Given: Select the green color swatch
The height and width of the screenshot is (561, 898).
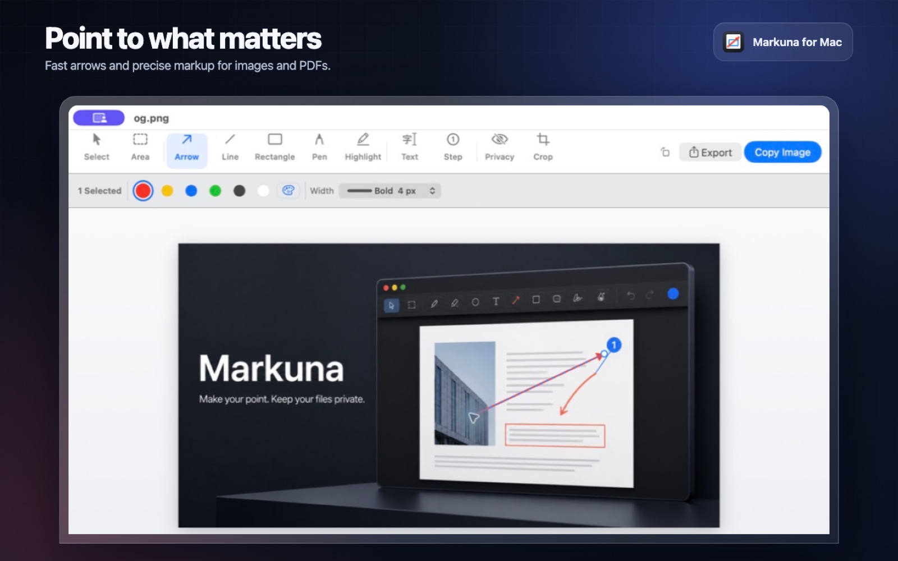Looking at the screenshot, I should click(x=216, y=191).
